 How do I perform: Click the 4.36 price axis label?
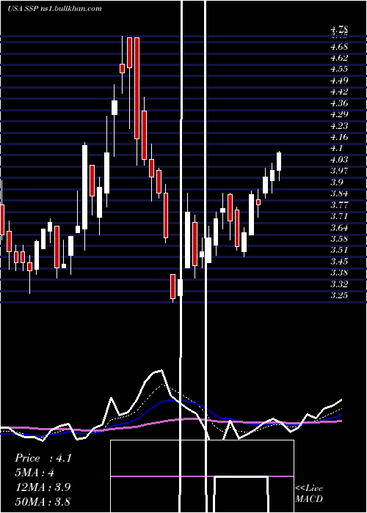pos(339,103)
